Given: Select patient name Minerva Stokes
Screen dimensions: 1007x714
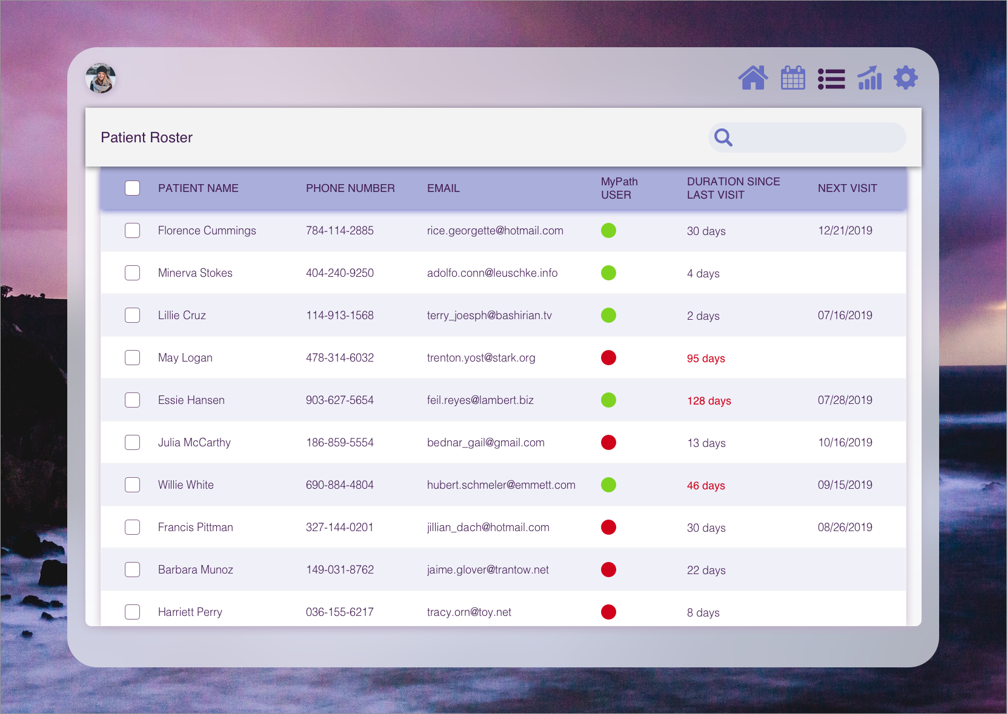Looking at the screenshot, I should click(x=195, y=273).
